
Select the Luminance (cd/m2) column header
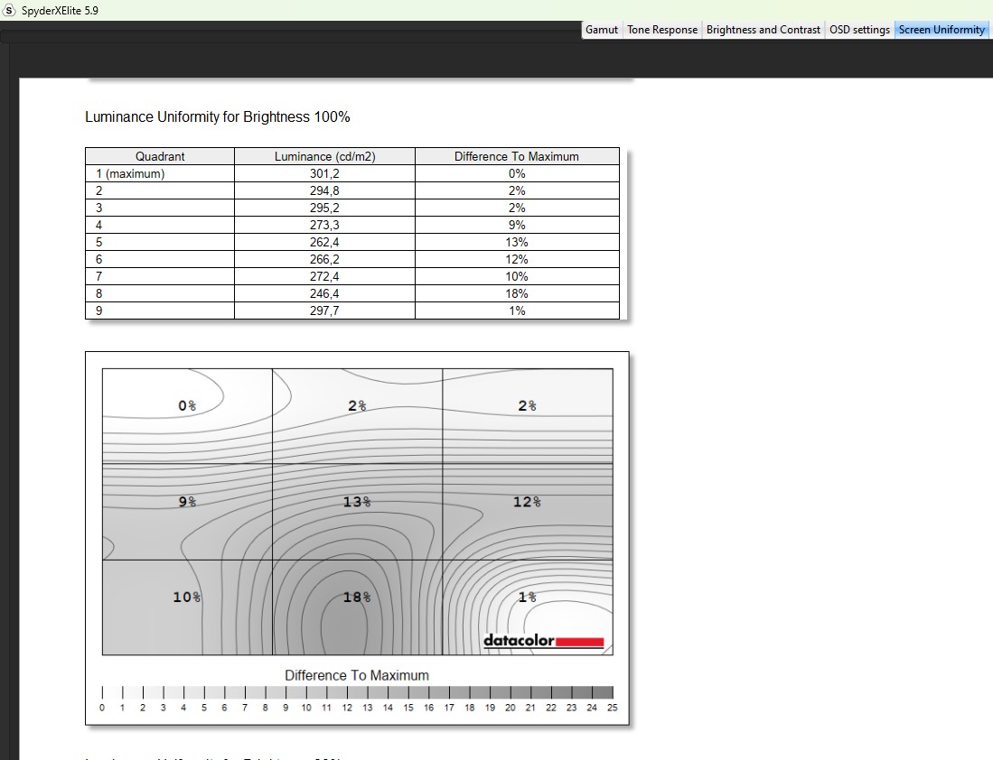324,156
